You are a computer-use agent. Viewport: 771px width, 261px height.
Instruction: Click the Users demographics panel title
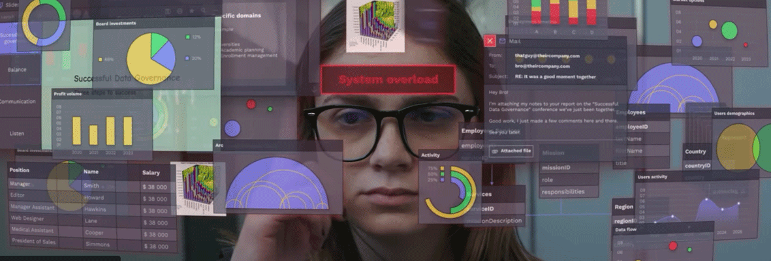tap(734, 114)
